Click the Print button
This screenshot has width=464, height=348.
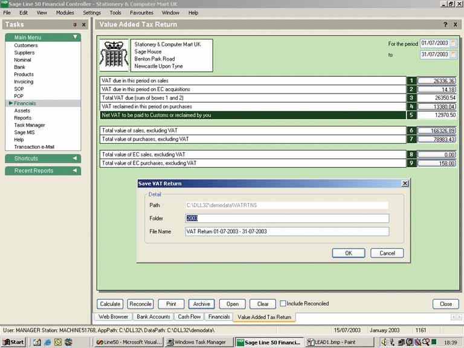point(171,304)
